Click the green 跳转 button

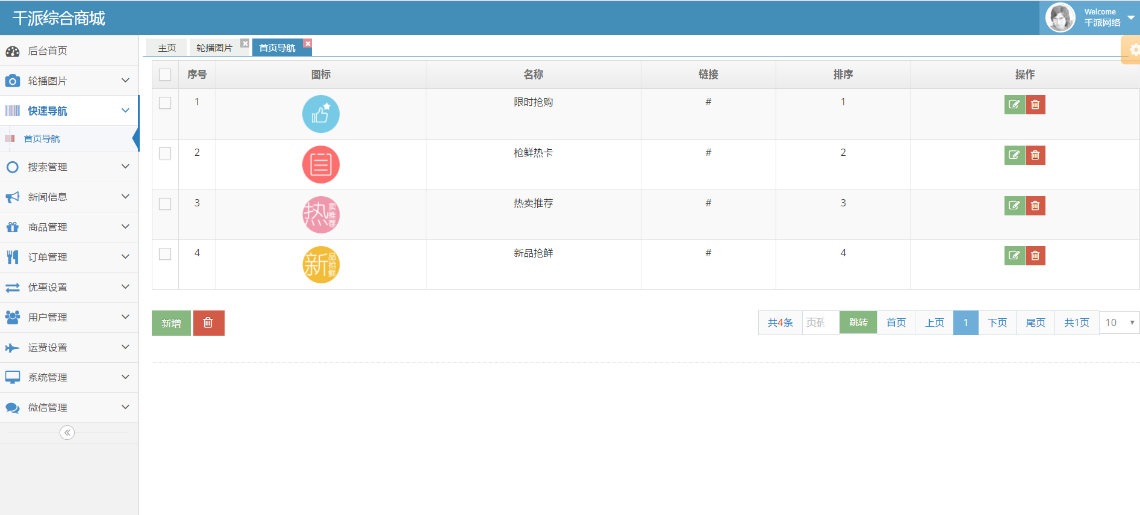coord(858,323)
